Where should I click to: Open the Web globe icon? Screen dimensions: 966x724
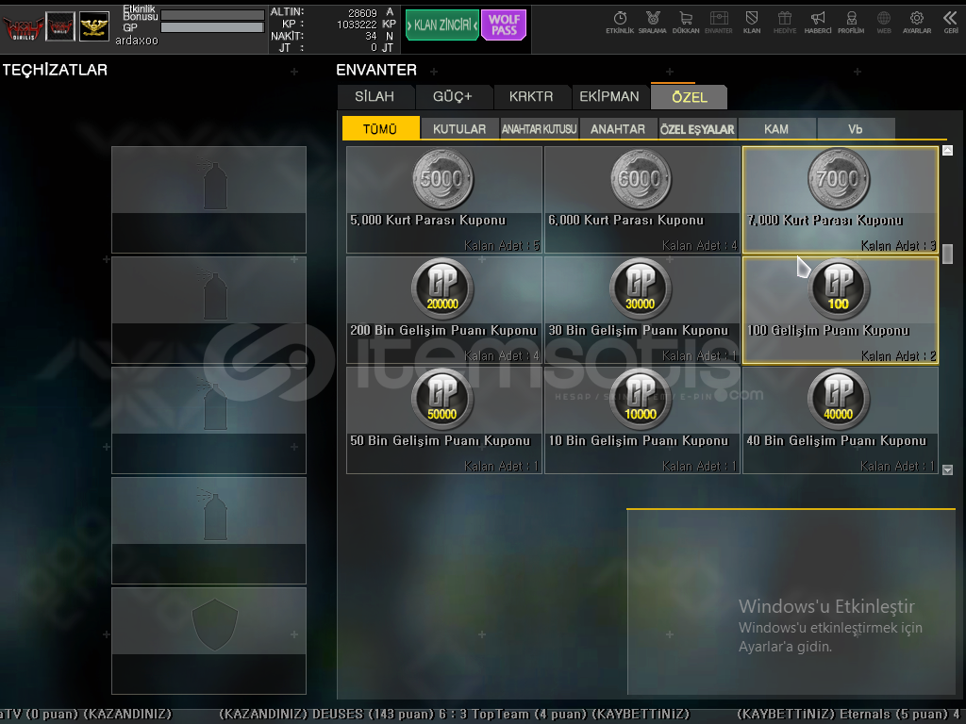(884, 23)
